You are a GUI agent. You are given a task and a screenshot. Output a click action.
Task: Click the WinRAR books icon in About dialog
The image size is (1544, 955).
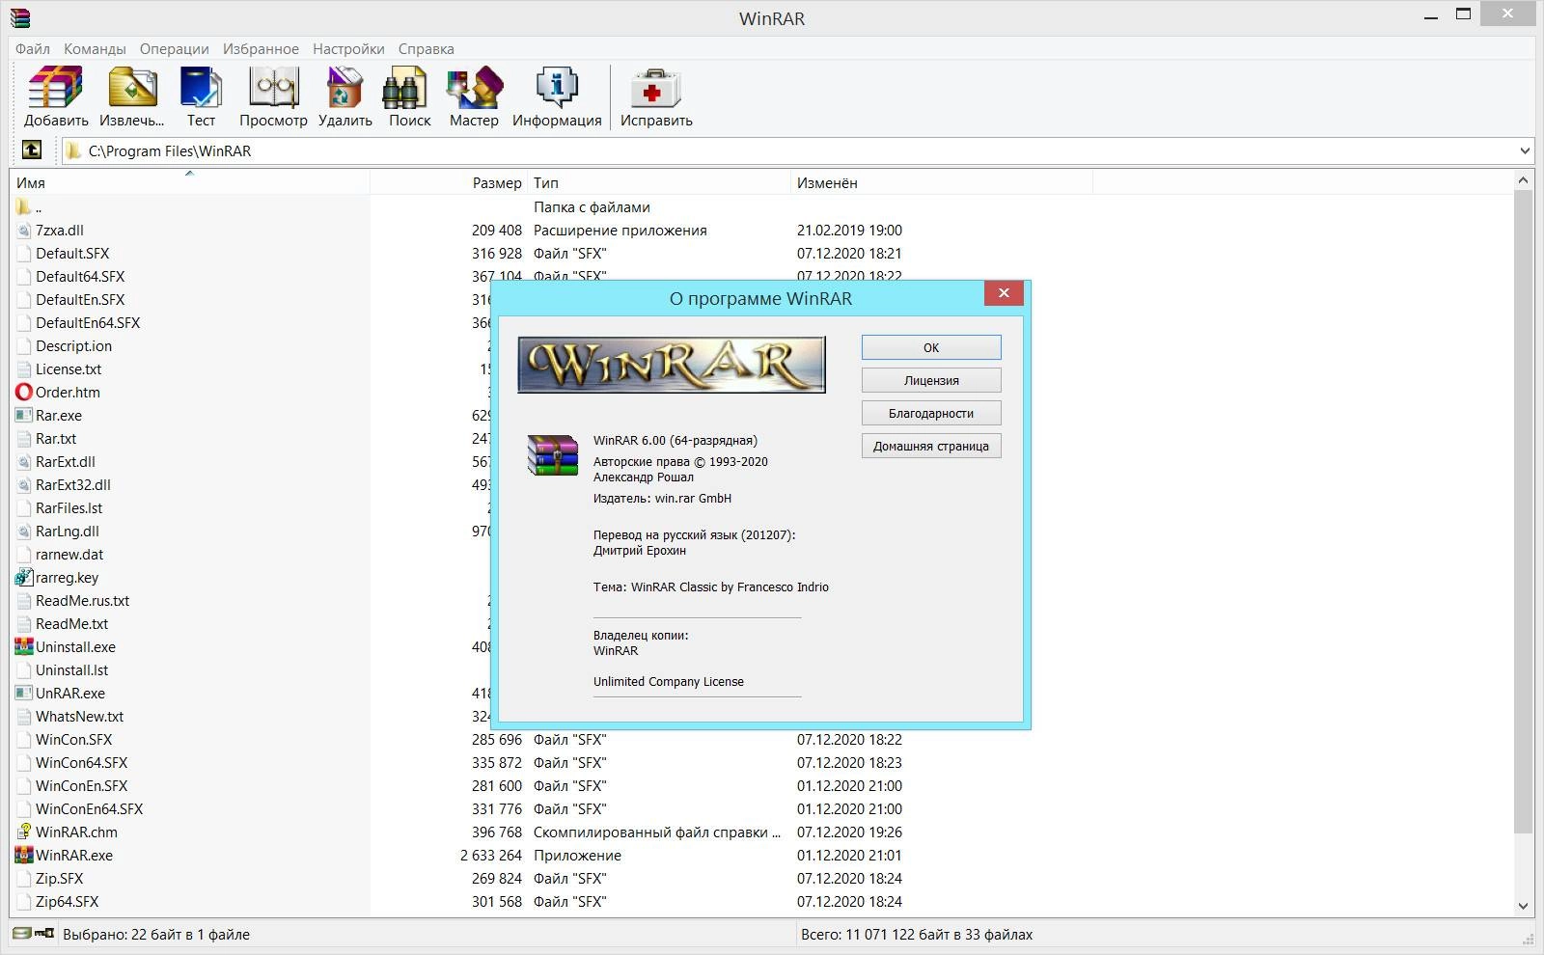tap(552, 455)
